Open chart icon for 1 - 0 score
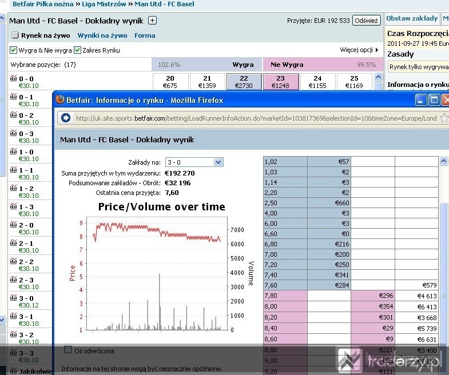The image size is (449, 375). pos(14,151)
